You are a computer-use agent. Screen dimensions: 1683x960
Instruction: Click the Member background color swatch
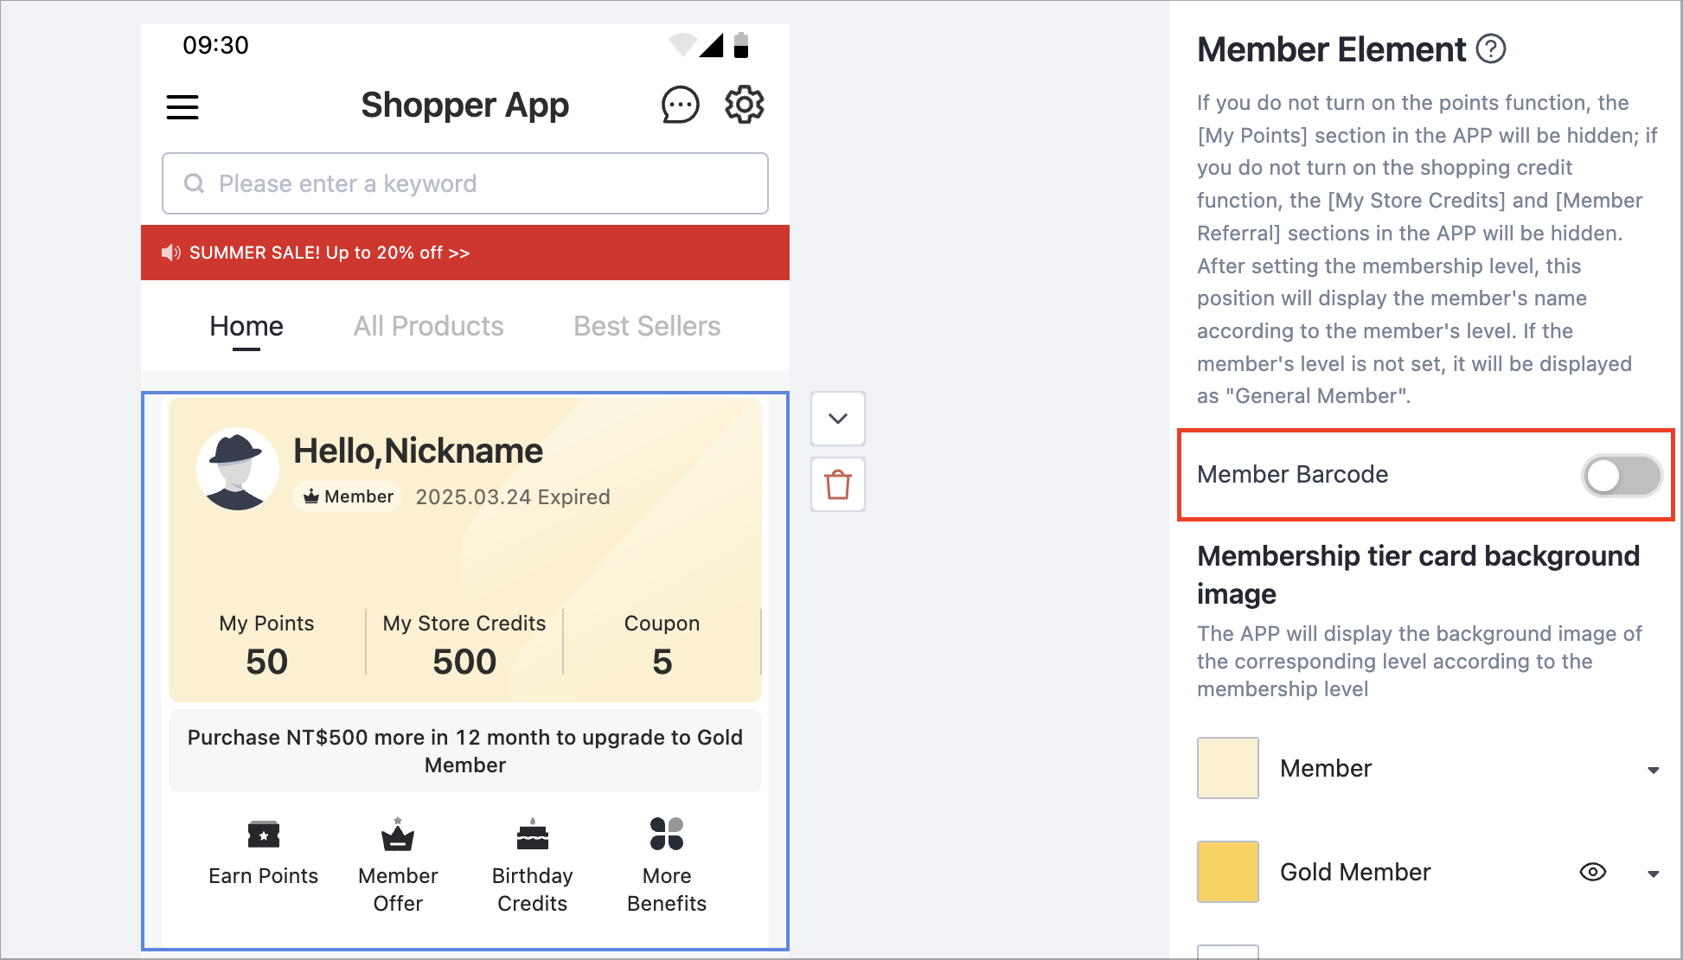click(1228, 768)
